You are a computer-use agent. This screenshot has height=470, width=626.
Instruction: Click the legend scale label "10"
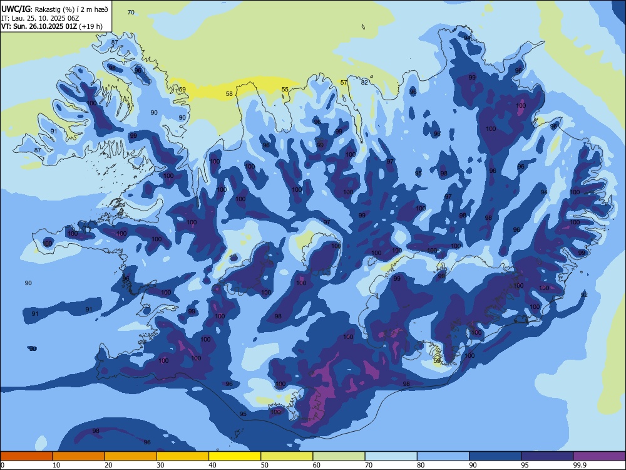pos(56,465)
